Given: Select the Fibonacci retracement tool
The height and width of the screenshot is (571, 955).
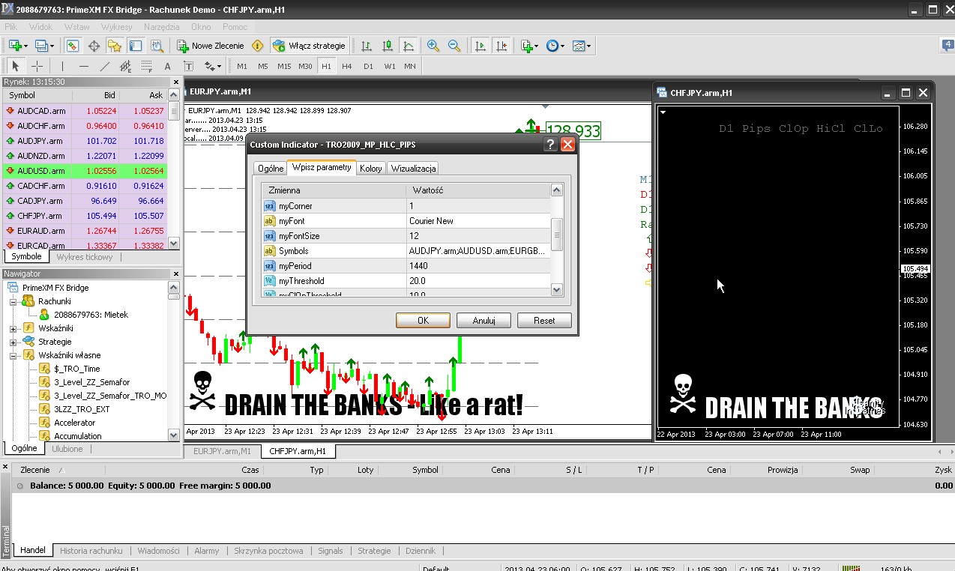Looking at the screenshot, I should [x=146, y=66].
